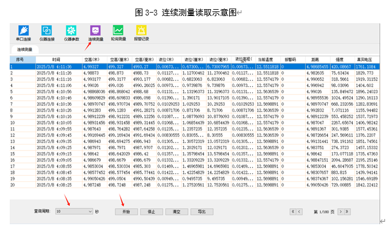The width and height of the screenshot is (387, 227).
Task: Click the cell with value 4985.303
Action: pos(144,166)
